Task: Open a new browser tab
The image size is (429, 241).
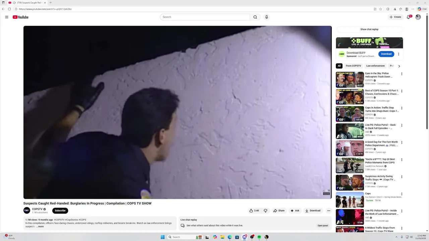Action: (51, 3)
